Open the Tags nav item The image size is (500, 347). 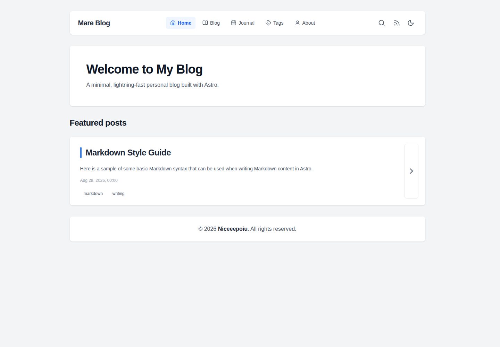point(275,23)
